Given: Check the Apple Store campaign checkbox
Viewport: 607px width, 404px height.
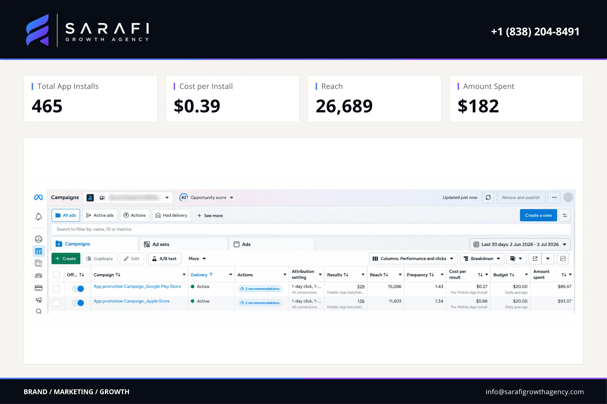Looking at the screenshot, I should 56,303.
